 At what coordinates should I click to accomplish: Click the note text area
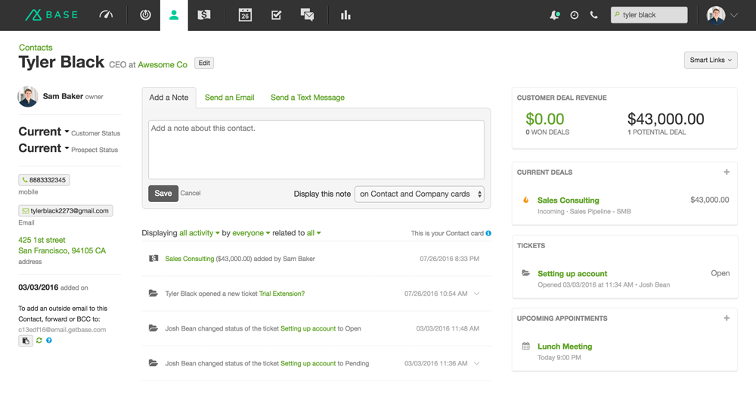tap(316, 150)
